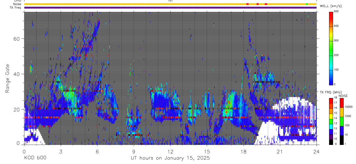
Task: Click the "Range Gate" y-axis title
Action: [8, 78]
